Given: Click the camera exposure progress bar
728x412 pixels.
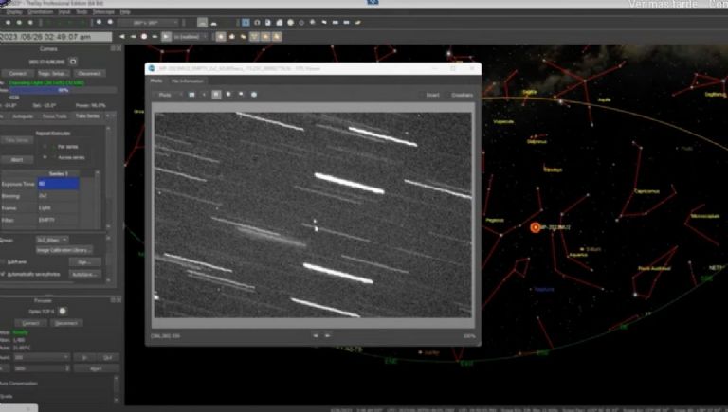Looking at the screenshot, I should (62, 90).
